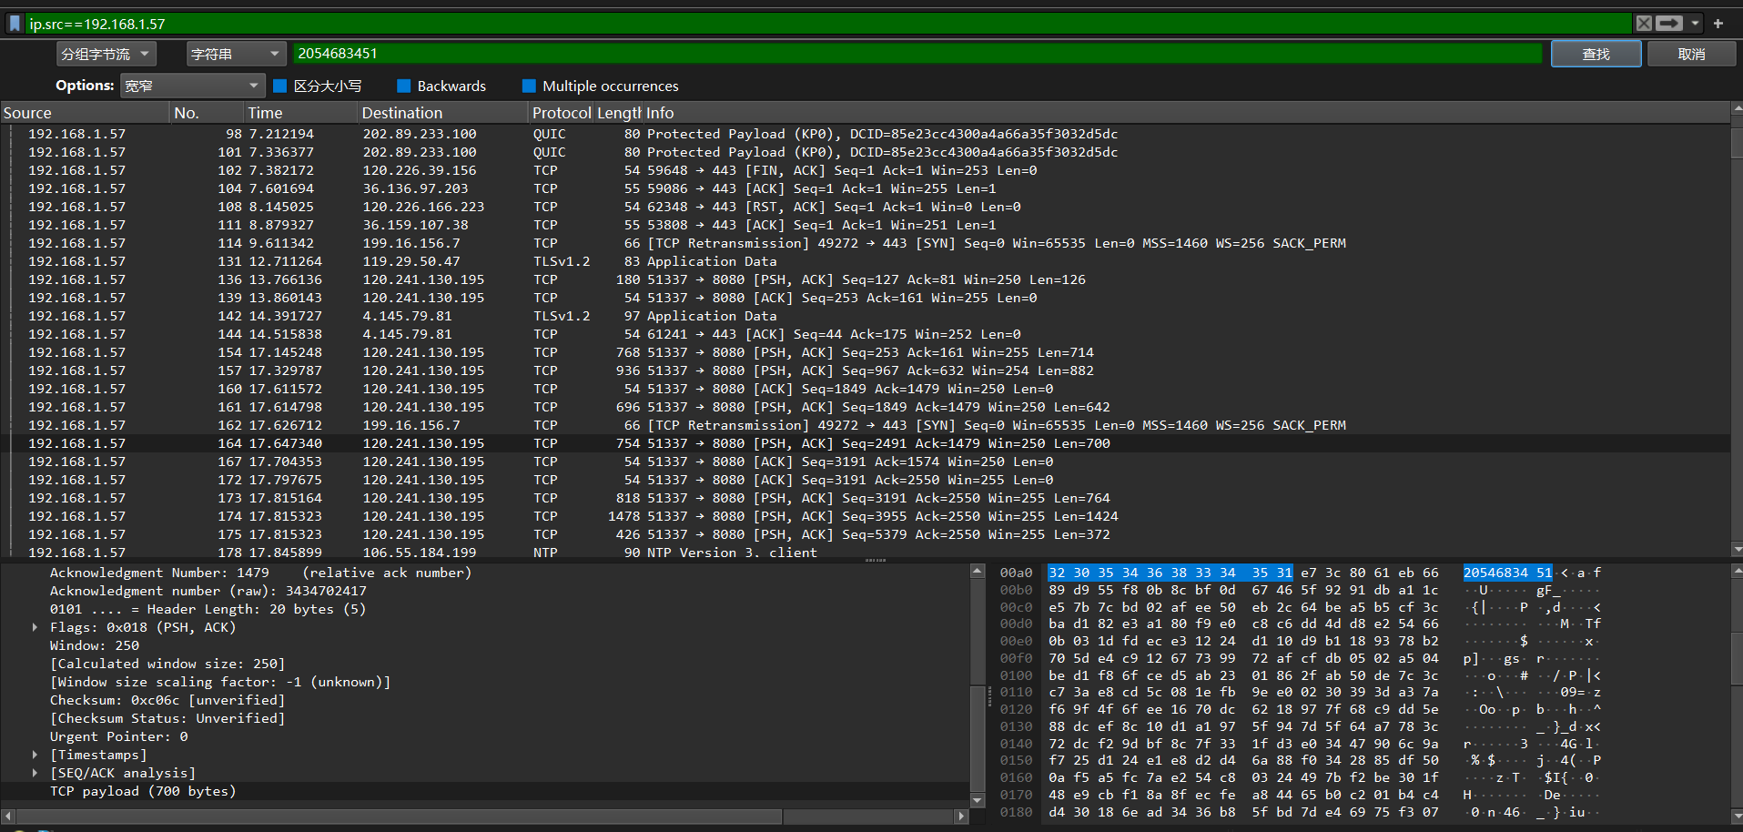Expand the Flags: 0x018 (PSH, ACK) tree item
The image size is (1743, 832).
tap(35, 627)
